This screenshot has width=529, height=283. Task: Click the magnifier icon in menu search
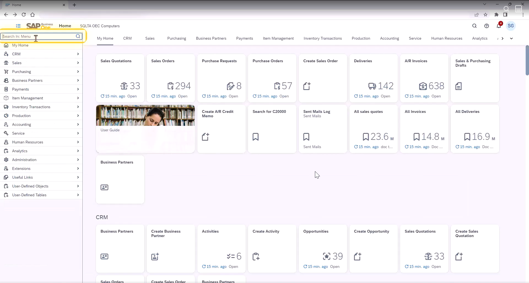click(78, 36)
